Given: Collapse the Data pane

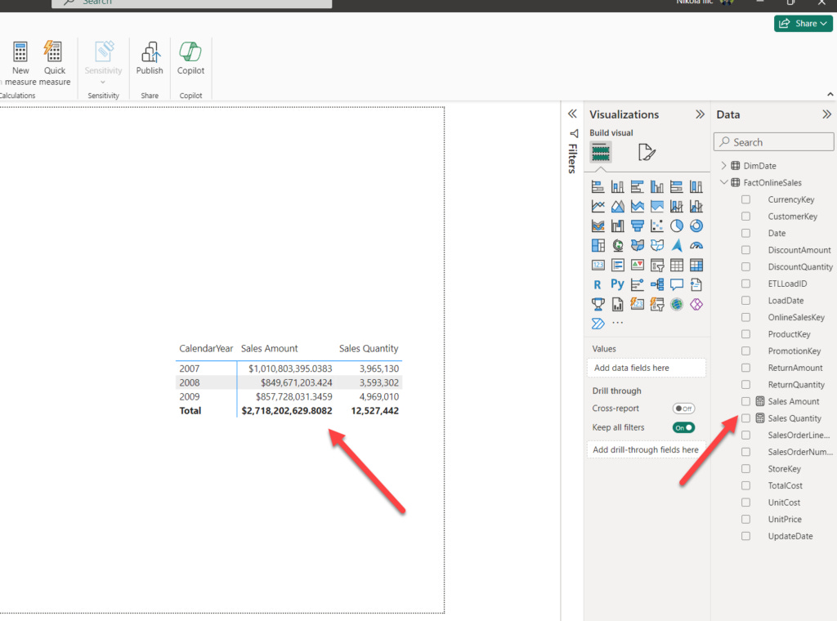Looking at the screenshot, I should (826, 114).
